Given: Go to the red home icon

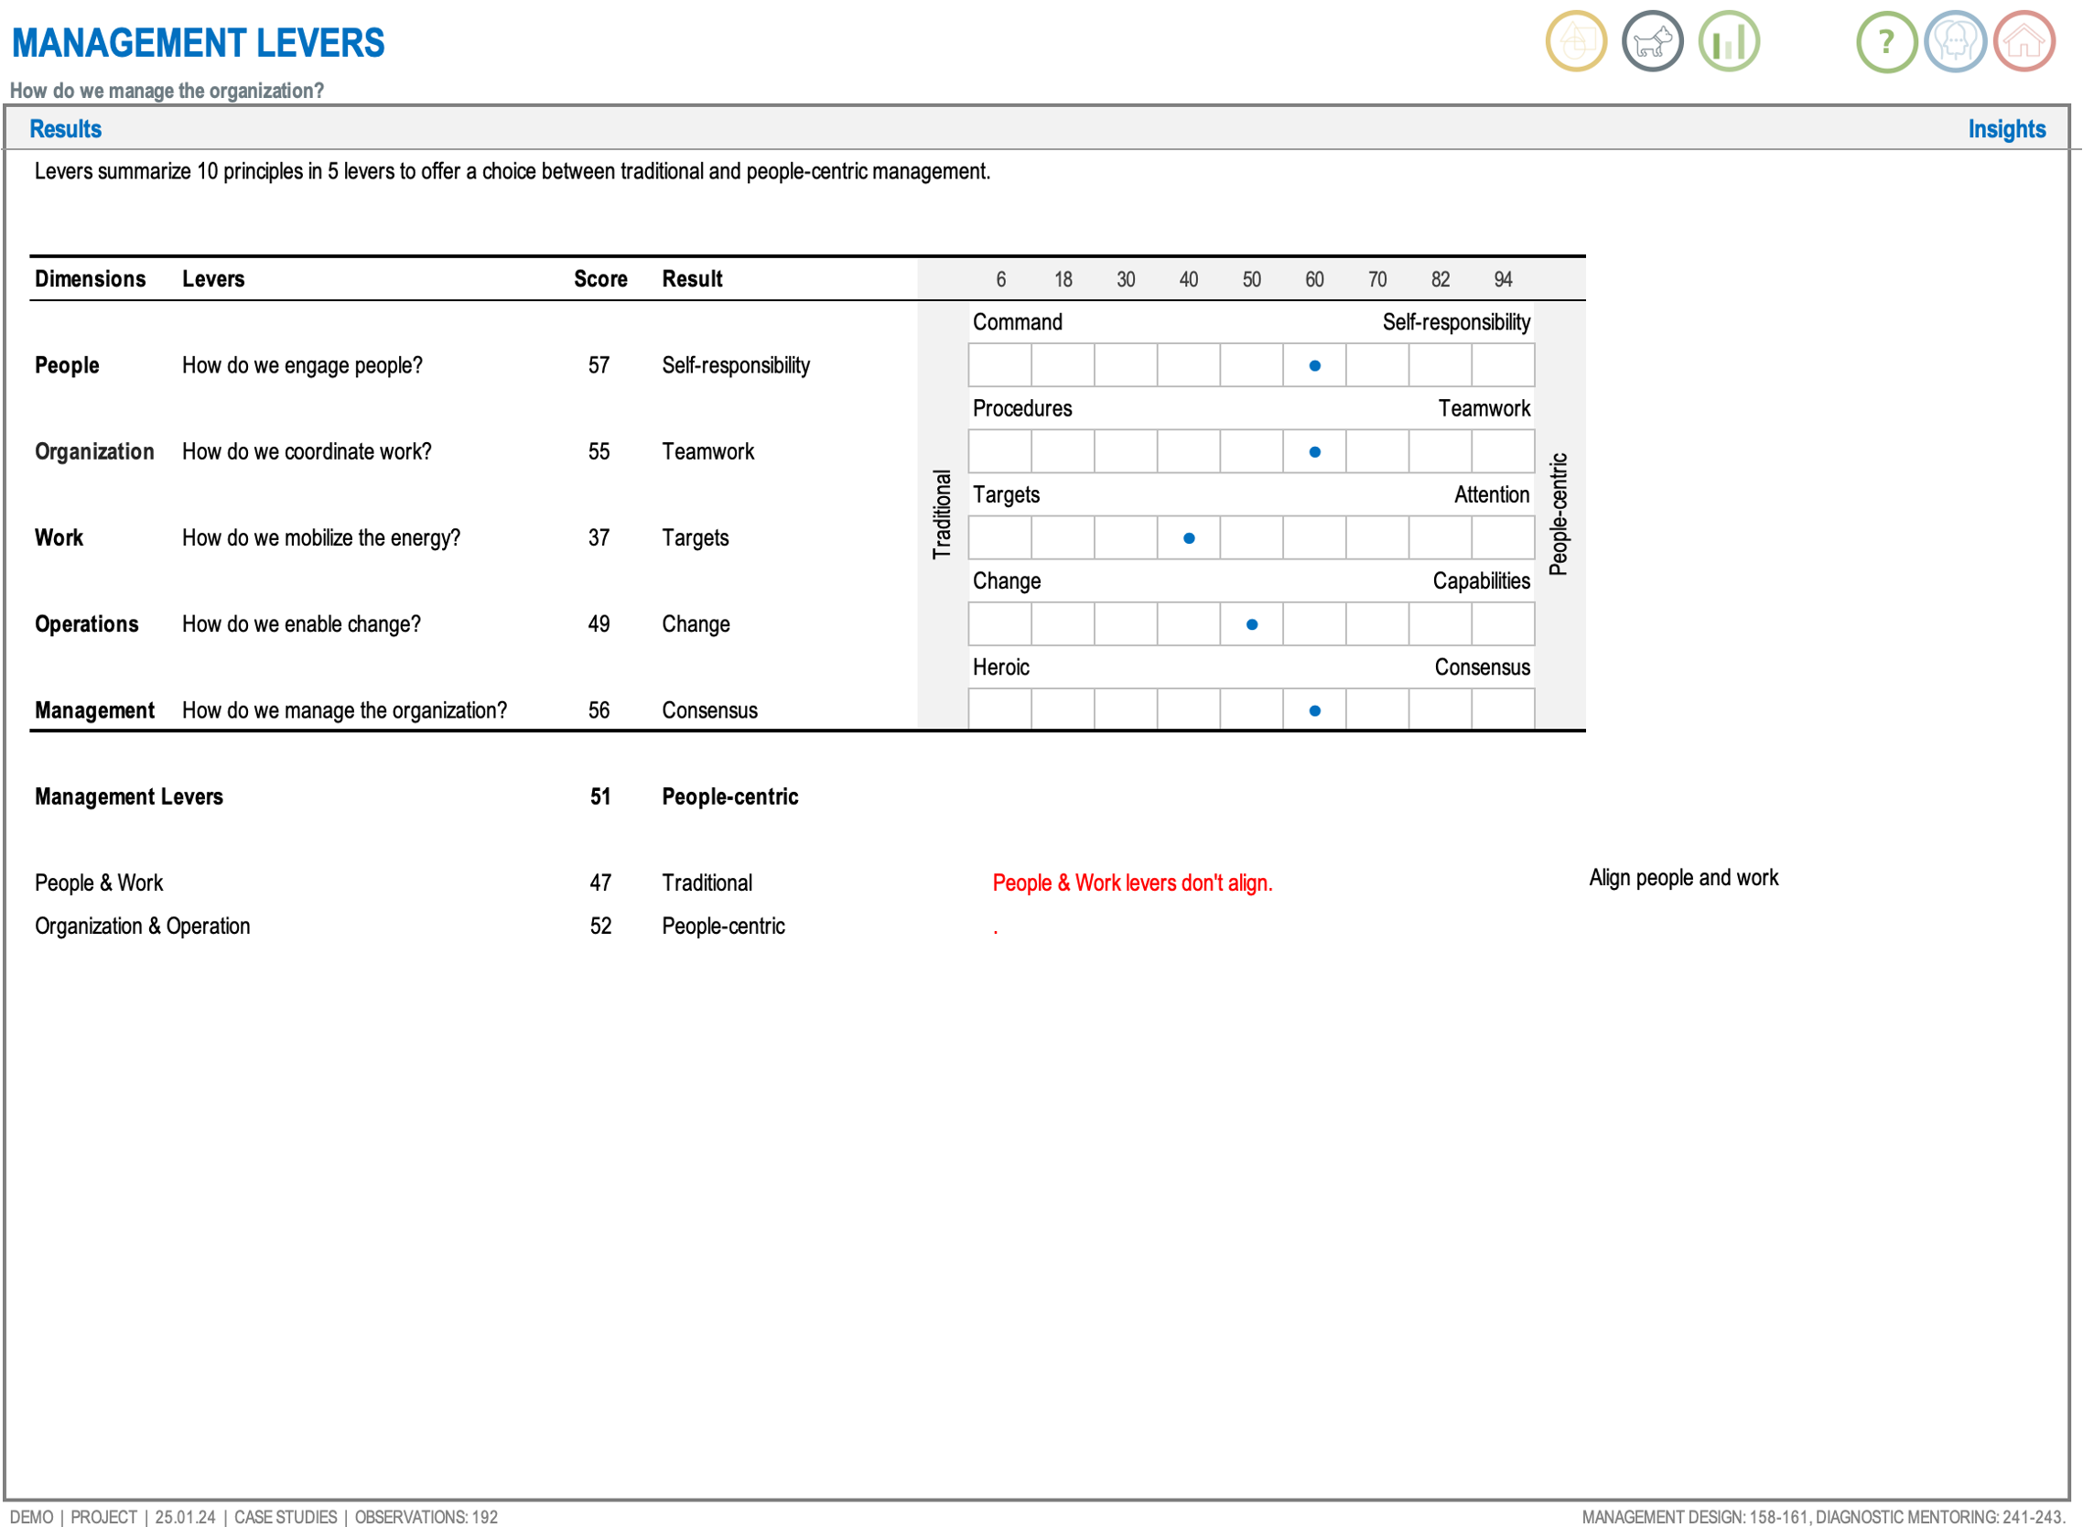Looking at the screenshot, I should point(2024,41).
